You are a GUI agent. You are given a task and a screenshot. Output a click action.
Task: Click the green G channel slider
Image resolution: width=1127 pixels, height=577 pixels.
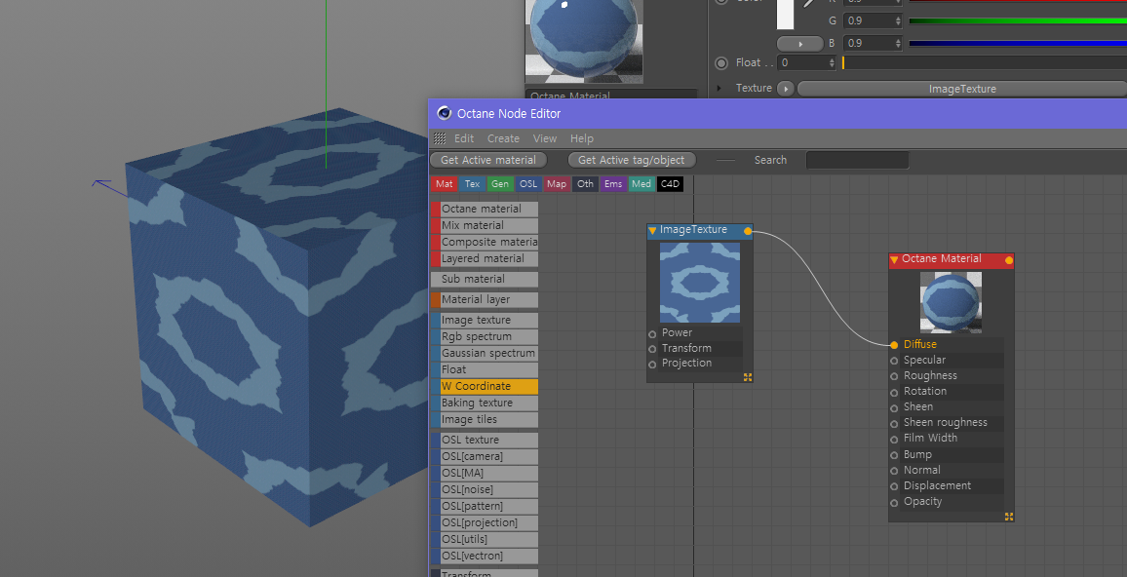1018,20
